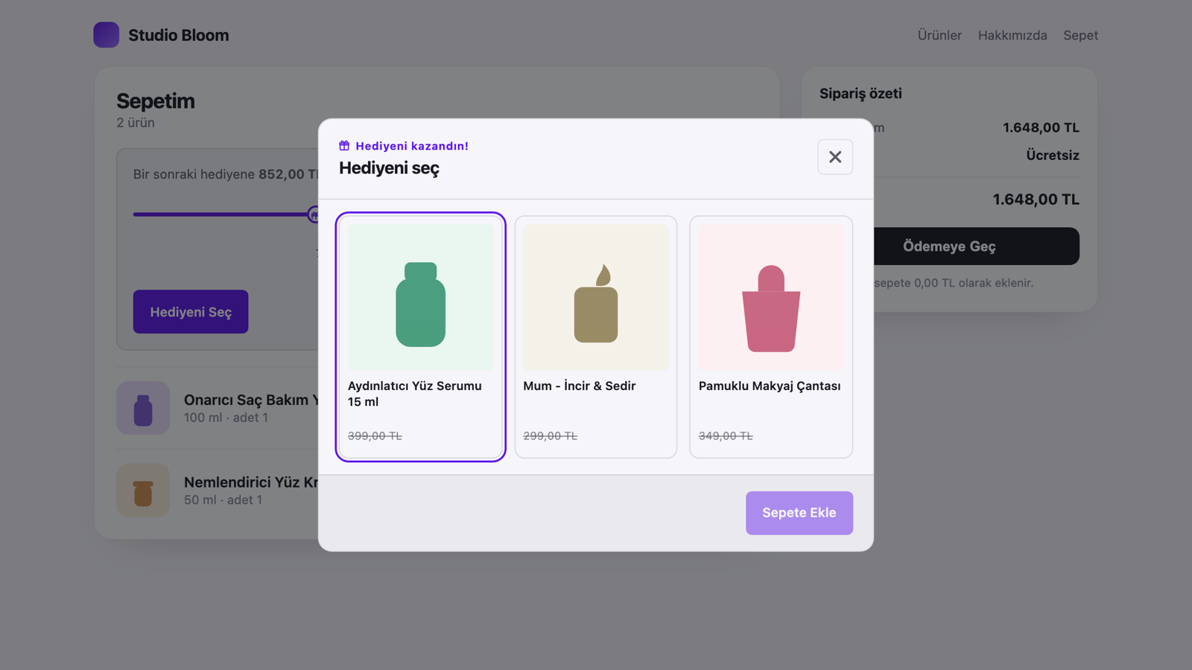Click the Ücretsiz shipping value
The height and width of the screenshot is (670, 1192).
pos(1052,156)
